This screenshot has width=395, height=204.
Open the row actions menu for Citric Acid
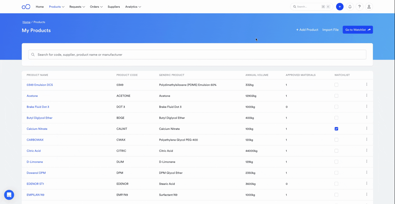point(367,151)
